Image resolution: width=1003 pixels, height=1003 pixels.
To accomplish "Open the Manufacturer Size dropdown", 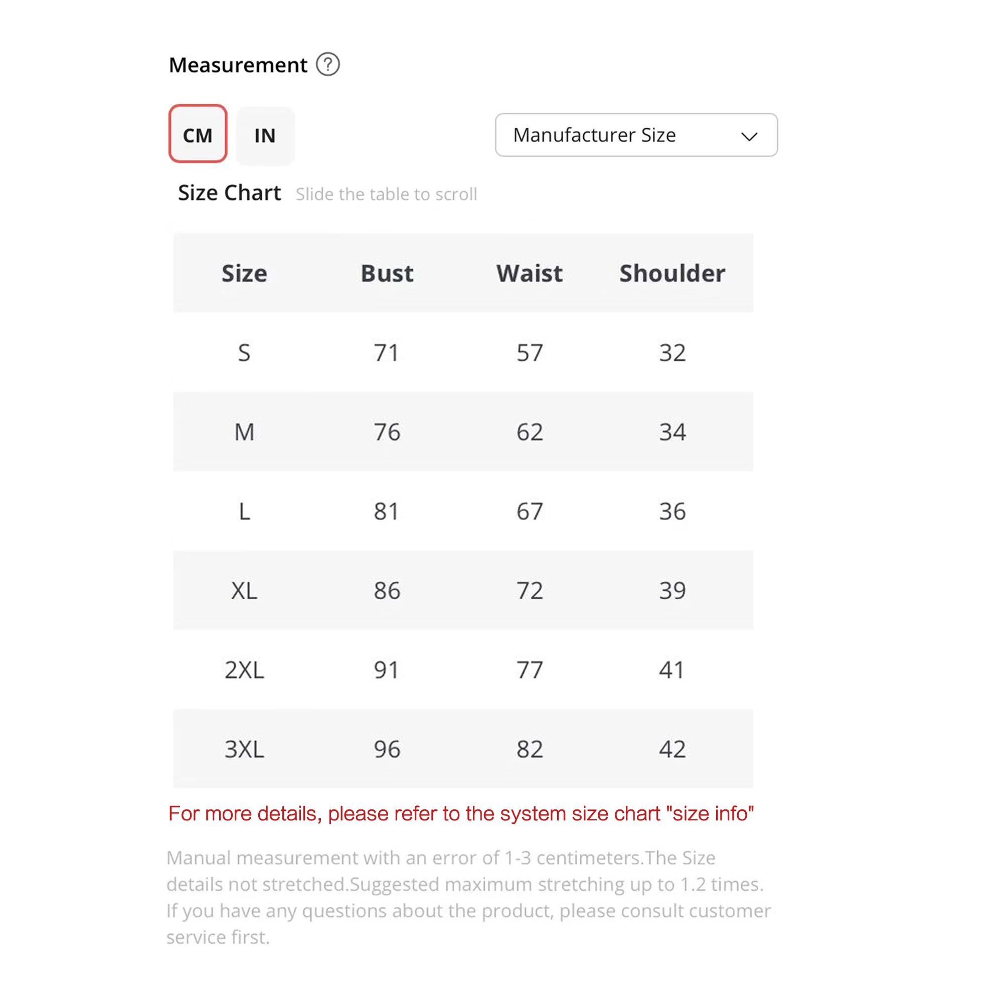I will click(x=635, y=135).
